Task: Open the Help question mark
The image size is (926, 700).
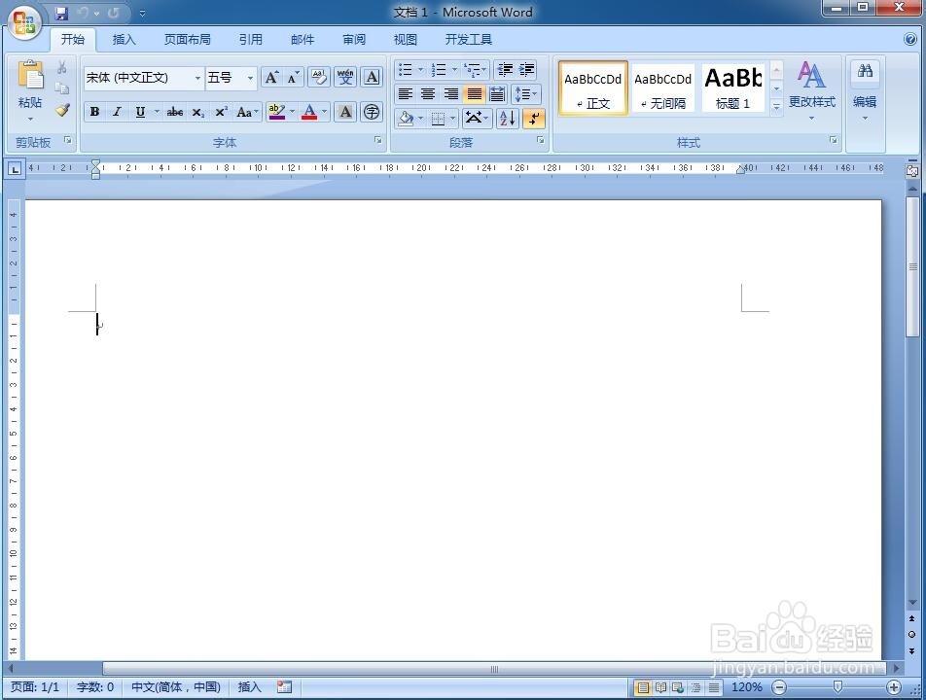Action: click(x=910, y=40)
